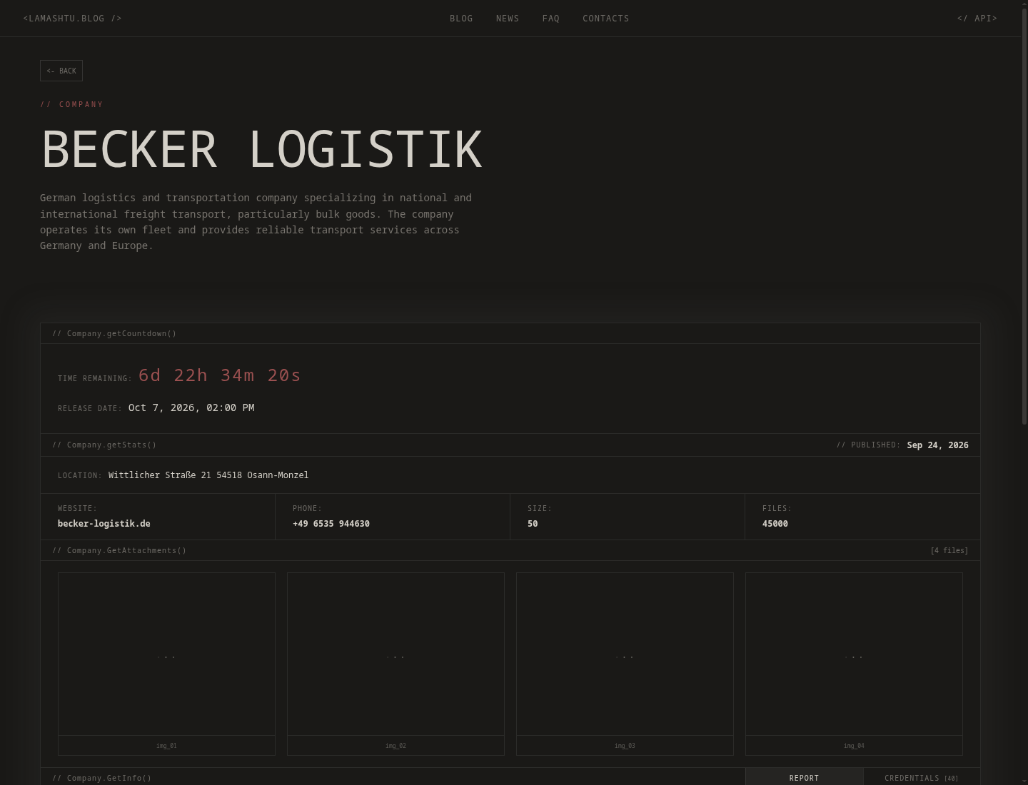Screen dimensions: 1028x785
Task: Click the '[4 files]' attachment count
Action: pos(949,550)
